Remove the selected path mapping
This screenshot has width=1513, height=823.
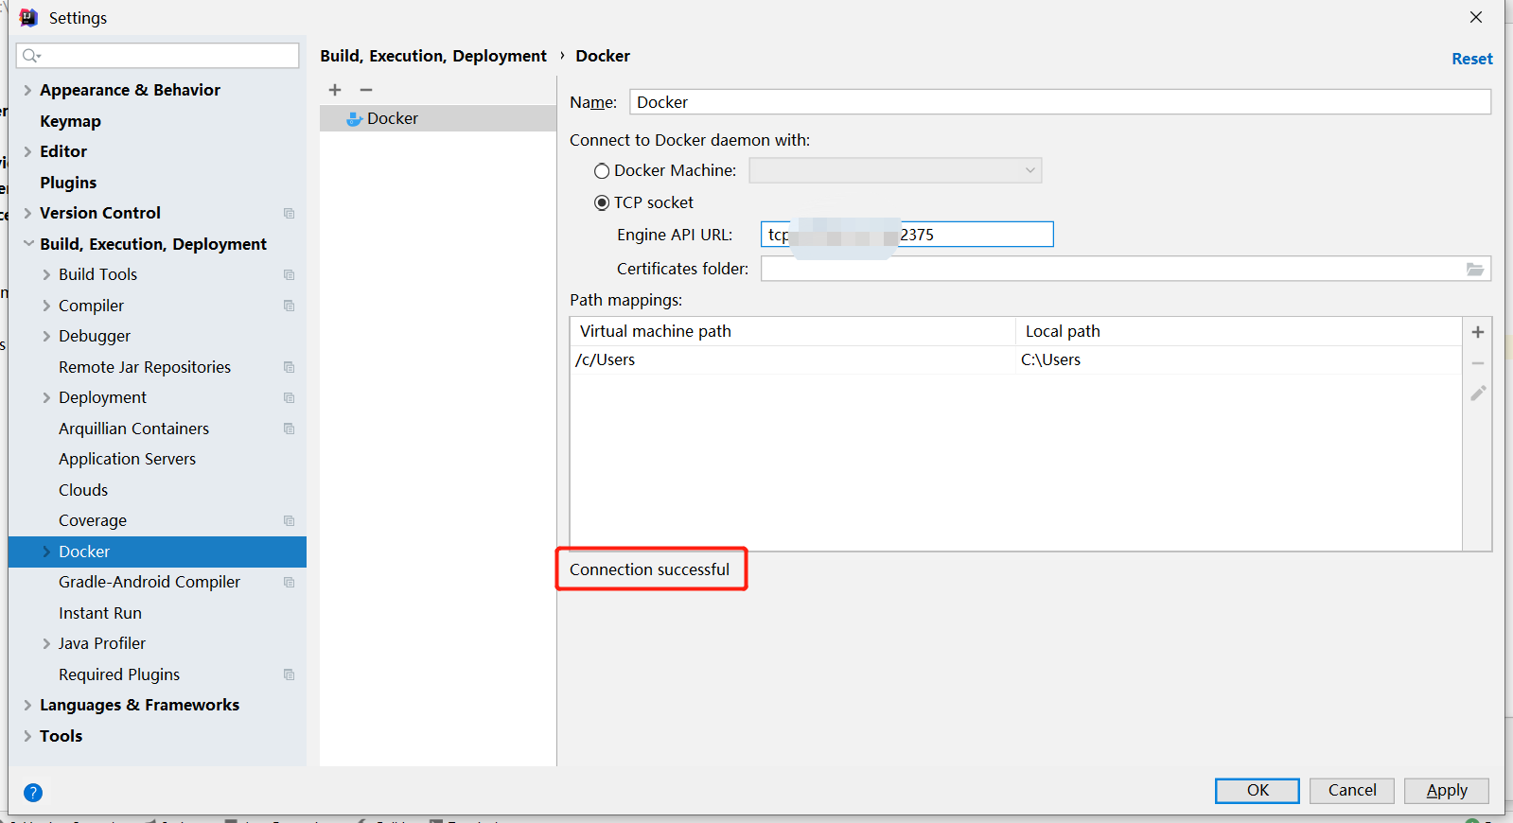[1478, 363]
